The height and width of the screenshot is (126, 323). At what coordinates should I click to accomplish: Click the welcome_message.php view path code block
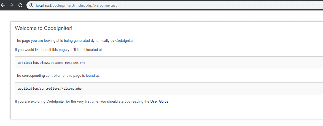point(169,63)
